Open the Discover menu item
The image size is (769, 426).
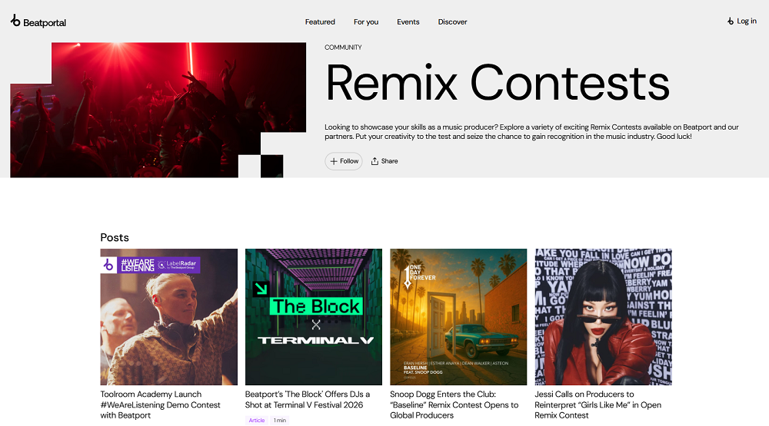click(452, 22)
